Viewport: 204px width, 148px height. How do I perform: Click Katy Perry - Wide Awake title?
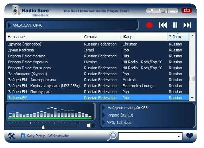(48, 136)
